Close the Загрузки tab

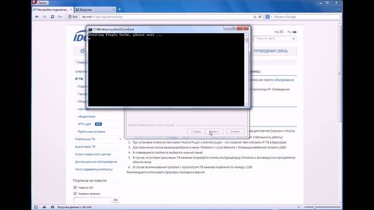pos(113,10)
